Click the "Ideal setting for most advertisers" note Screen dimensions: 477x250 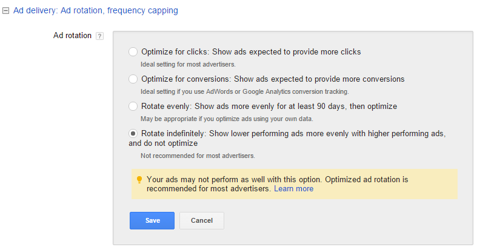[188, 64]
